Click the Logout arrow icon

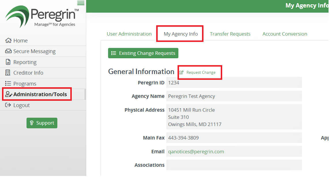tap(8, 105)
